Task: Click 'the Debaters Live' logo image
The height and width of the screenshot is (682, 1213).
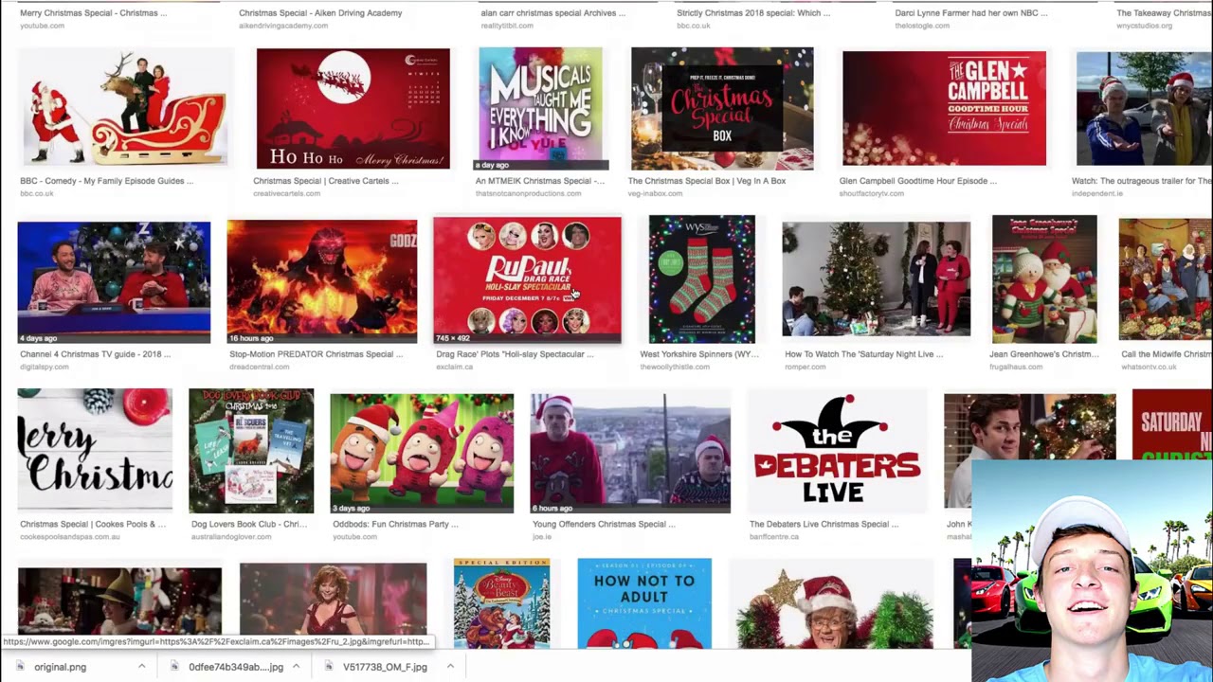Action: tap(837, 451)
